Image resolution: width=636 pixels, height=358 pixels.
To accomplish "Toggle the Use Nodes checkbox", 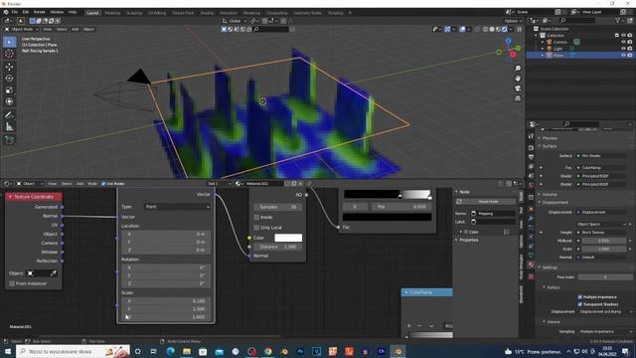I will click(103, 184).
